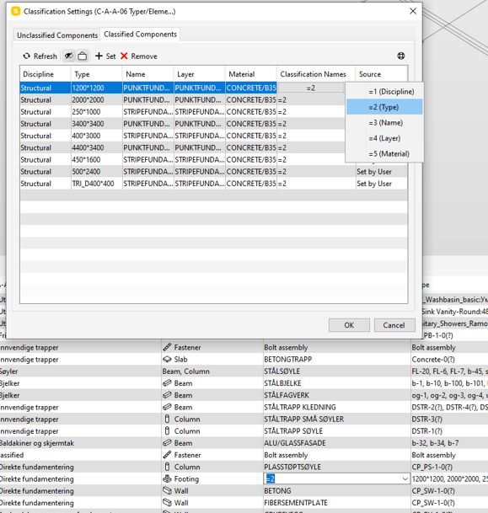
Task: Click the Footing component icon in the background table
Action: (x=167, y=478)
